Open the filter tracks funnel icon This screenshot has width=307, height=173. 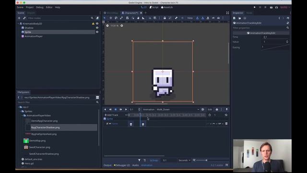coord(139,160)
